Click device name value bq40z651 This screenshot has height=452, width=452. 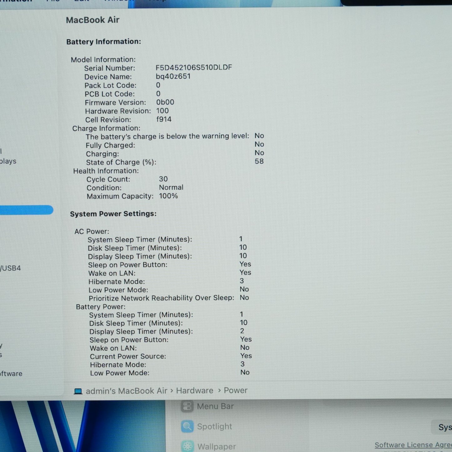[x=173, y=76]
